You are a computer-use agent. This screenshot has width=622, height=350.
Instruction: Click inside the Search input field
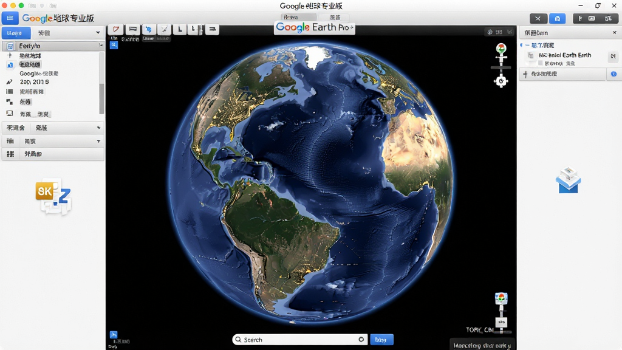click(299, 340)
